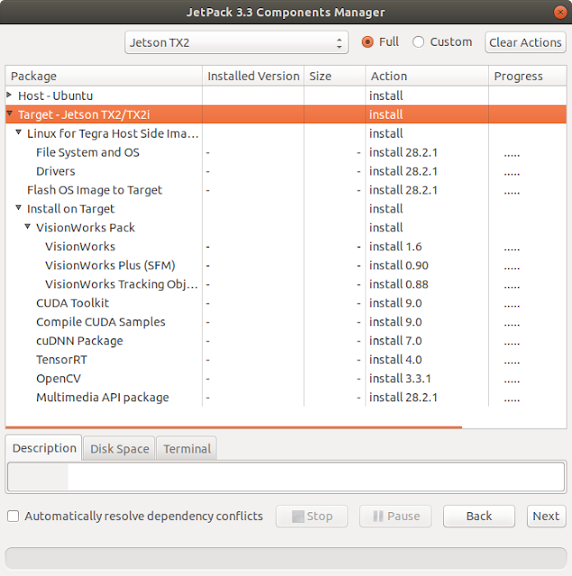Click the Progress column header

click(528, 76)
